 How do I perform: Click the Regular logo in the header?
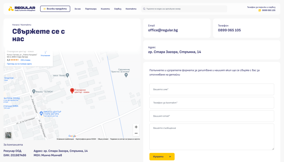pyautogui.click(x=22, y=9)
